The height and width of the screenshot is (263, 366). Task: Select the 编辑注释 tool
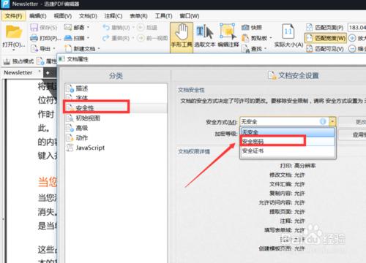click(228, 36)
